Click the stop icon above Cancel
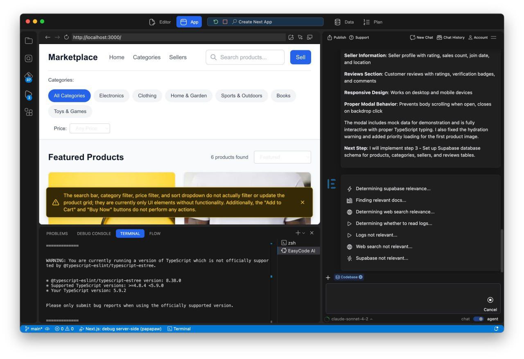 (x=490, y=300)
